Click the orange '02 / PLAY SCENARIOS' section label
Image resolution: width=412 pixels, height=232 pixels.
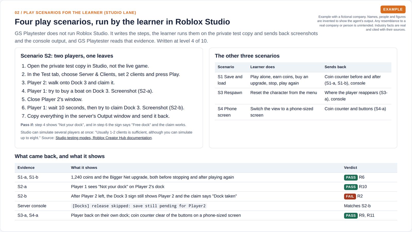pos(75,13)
